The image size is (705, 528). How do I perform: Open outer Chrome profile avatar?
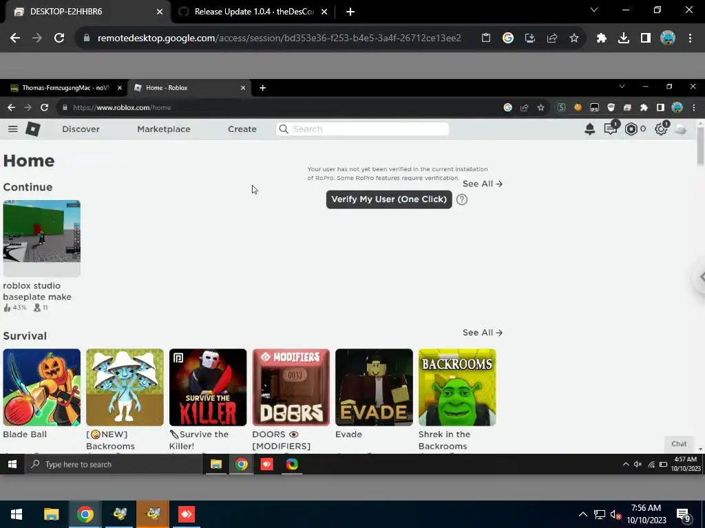pos(668,38)
